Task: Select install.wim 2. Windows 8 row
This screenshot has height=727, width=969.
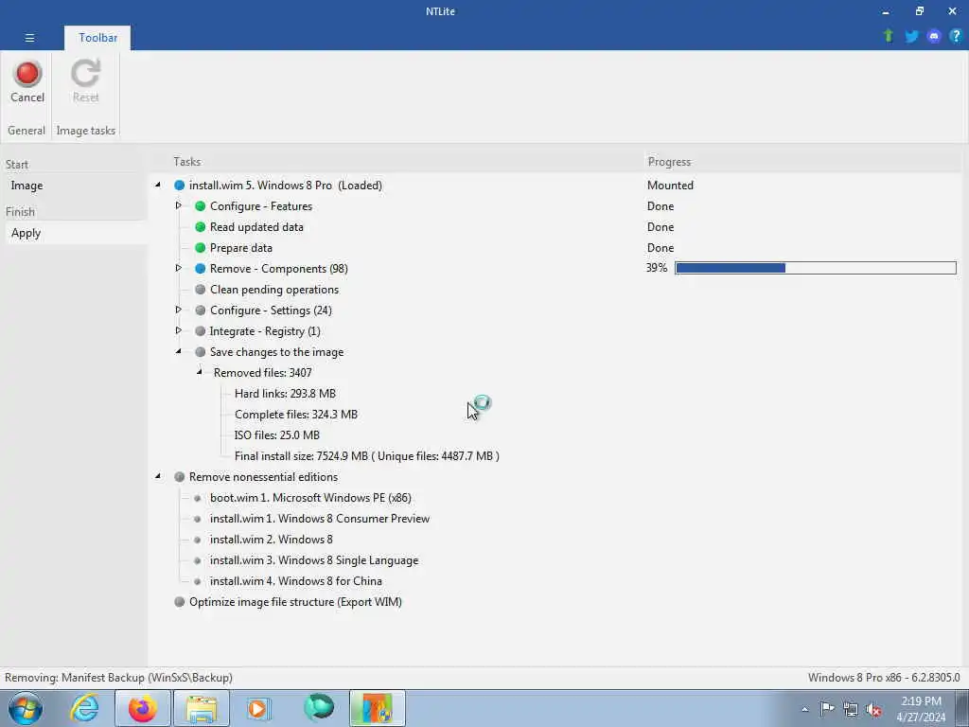Action: point(272,540)
